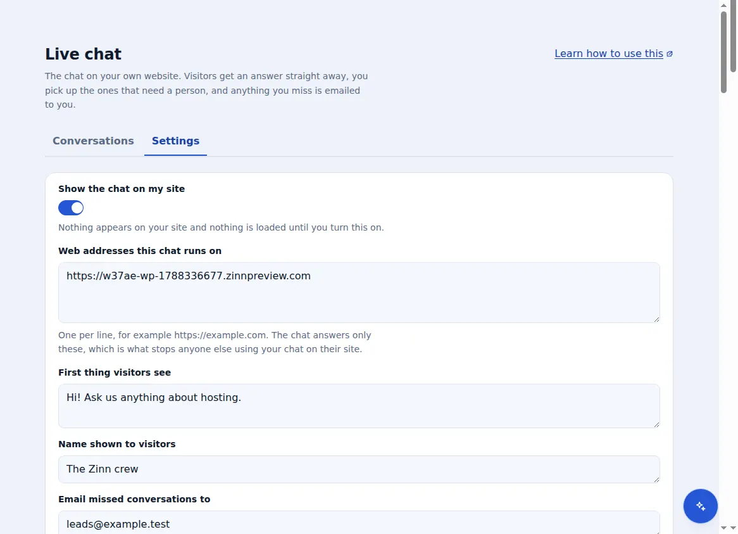The width and height of the screenshot is (738, 534).
Task: Click the resize corner of the name field
Action: point(656,480)
